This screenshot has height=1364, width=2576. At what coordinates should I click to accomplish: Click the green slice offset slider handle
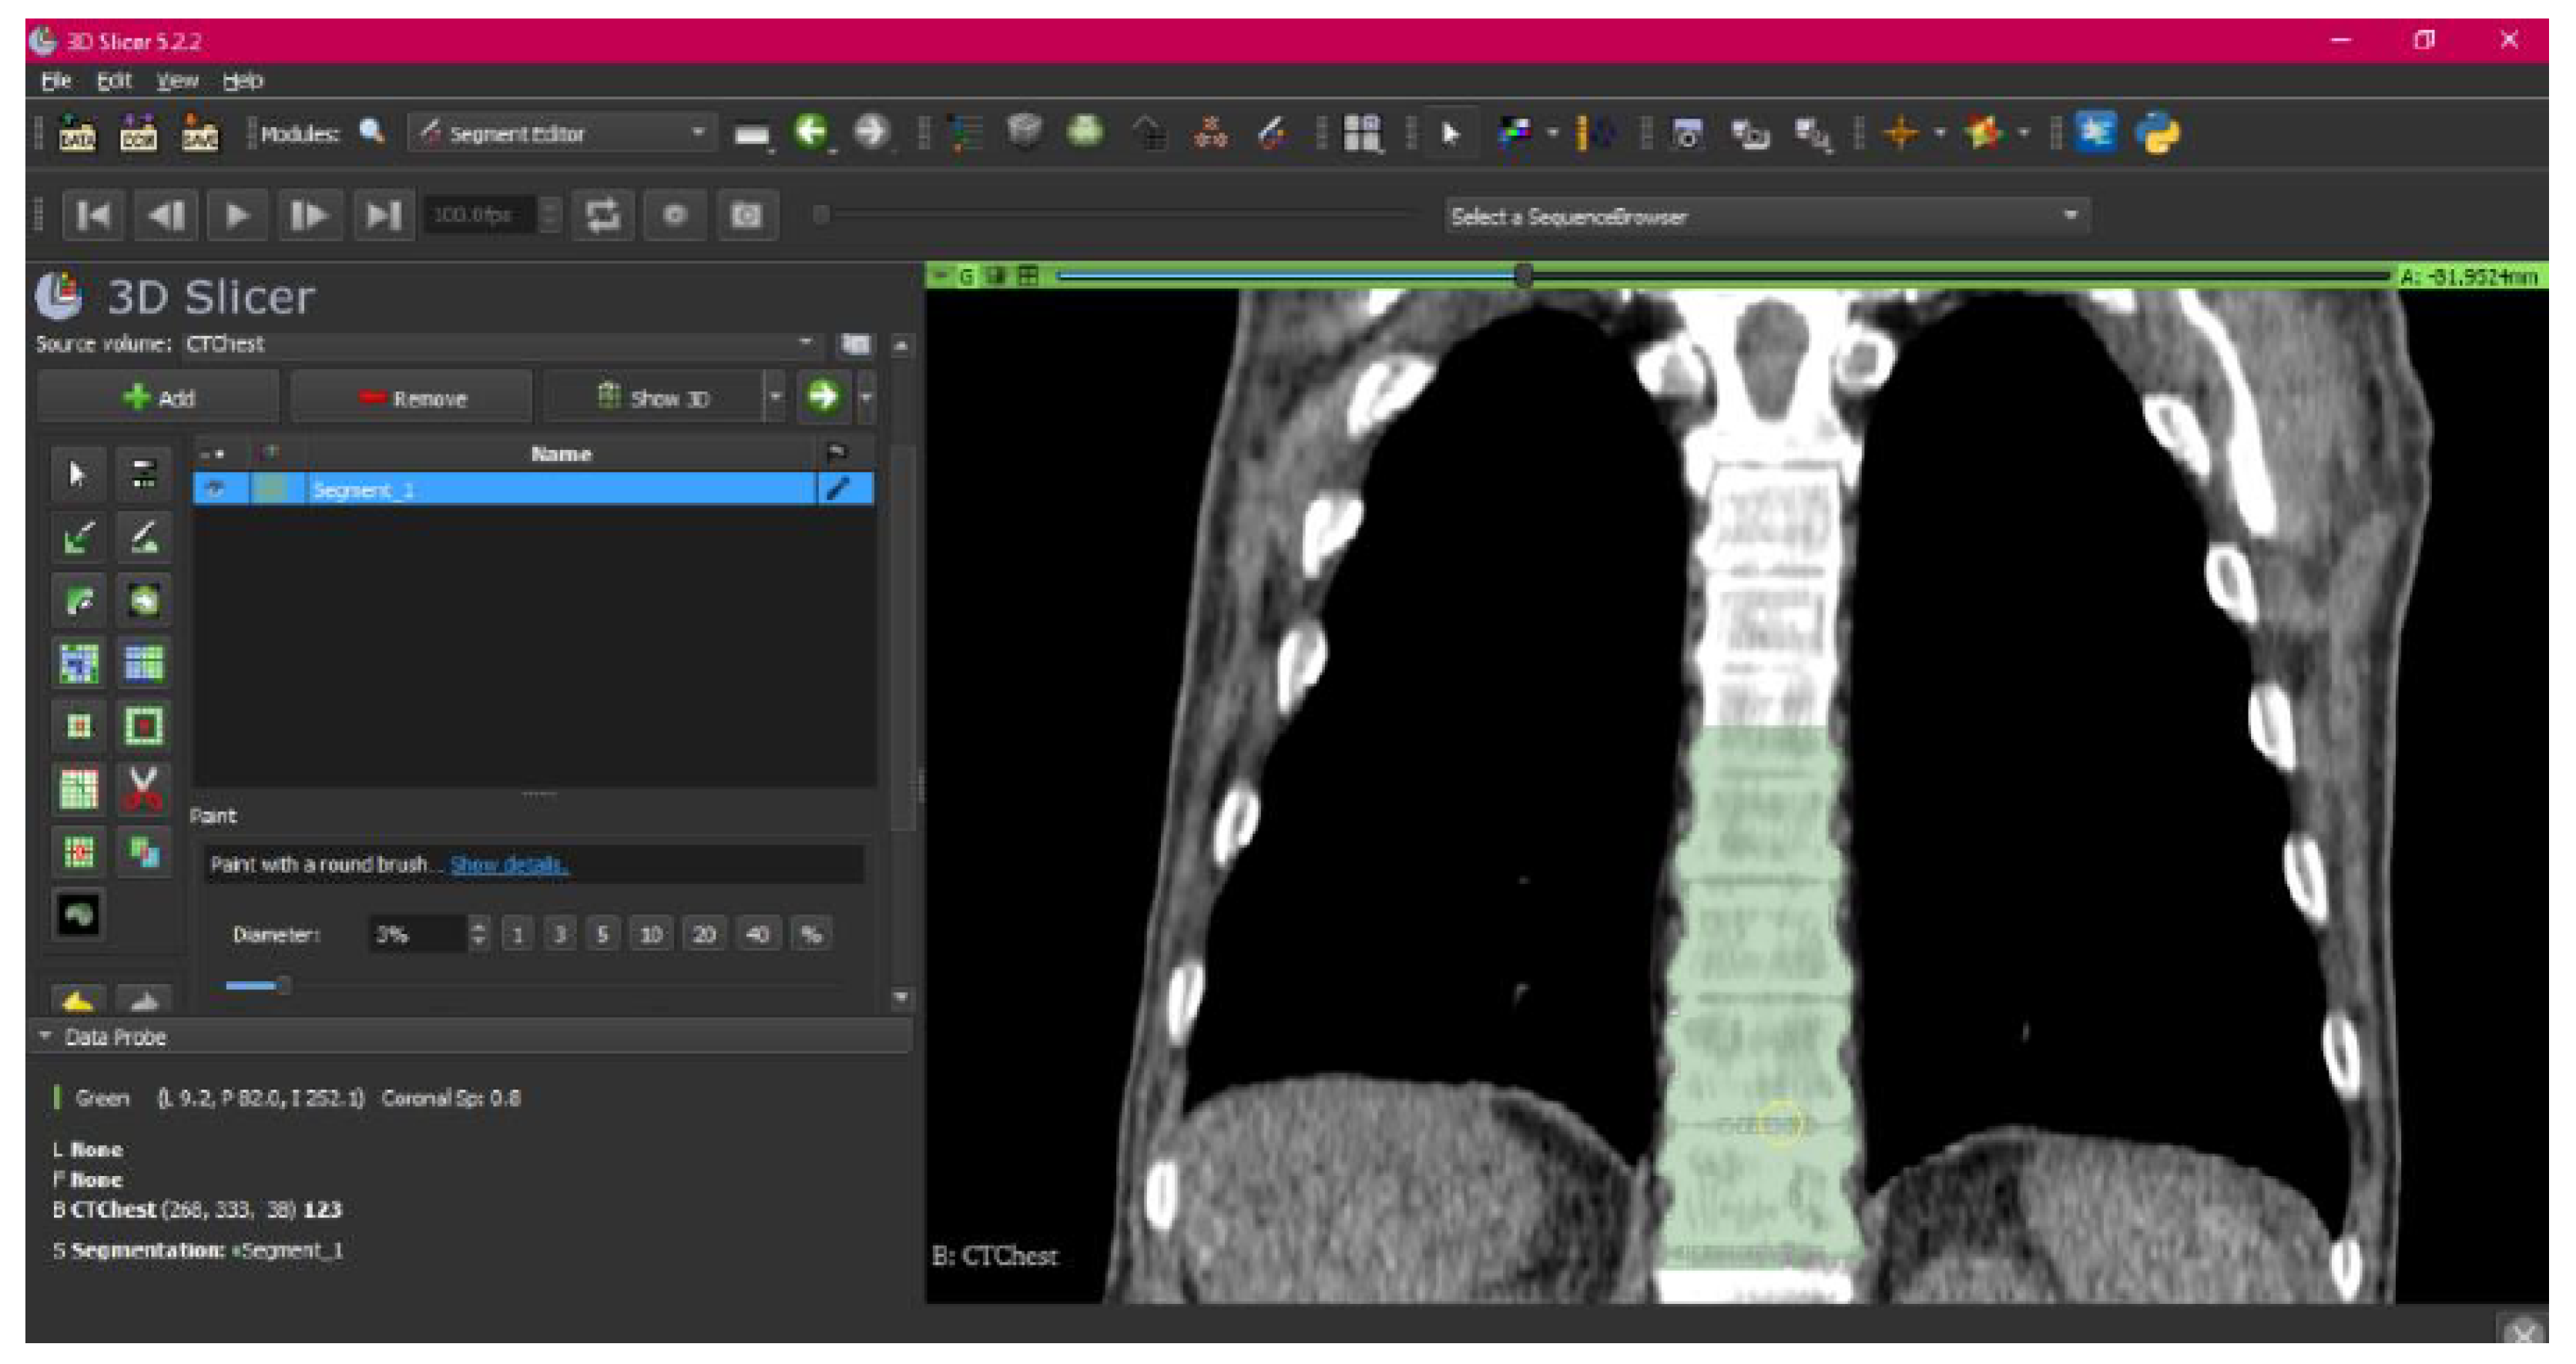(1522, 275)
